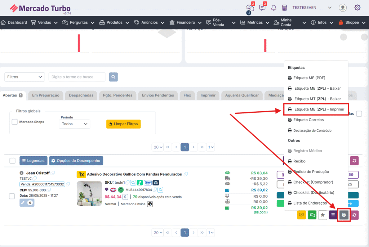
Task: Click the green chat messages icon button
Action: 312,215
